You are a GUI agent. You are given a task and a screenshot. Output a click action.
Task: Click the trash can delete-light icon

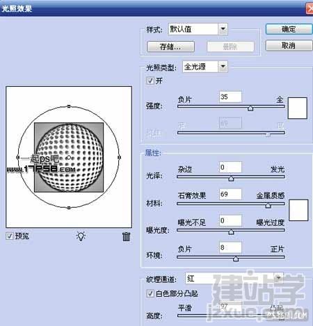[x=126, y=236]
